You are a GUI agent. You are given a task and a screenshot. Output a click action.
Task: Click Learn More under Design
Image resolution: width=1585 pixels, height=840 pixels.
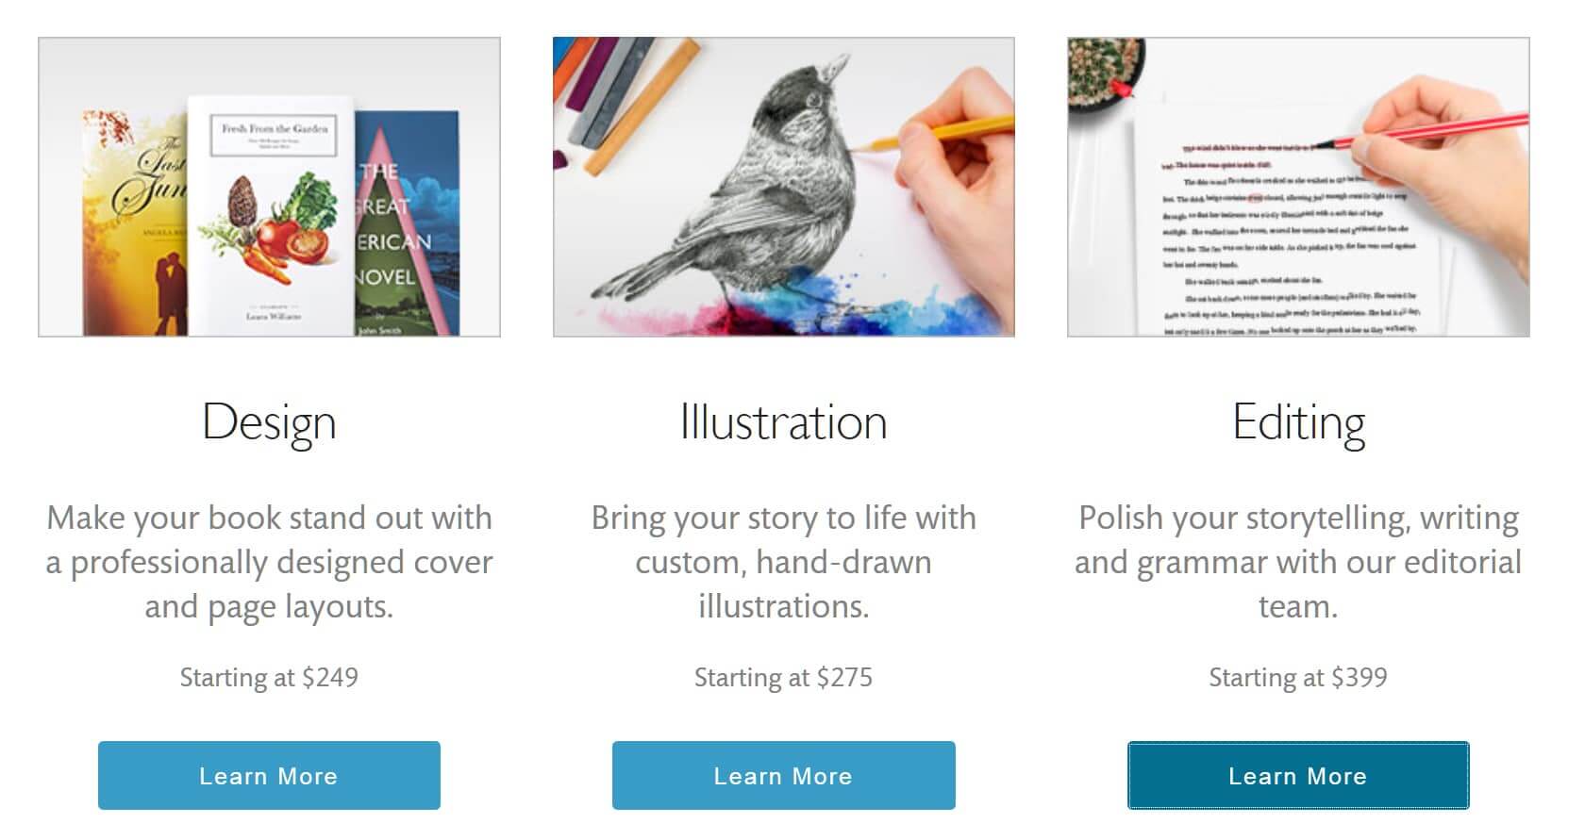pyautogui.click(x=269, y=775)
